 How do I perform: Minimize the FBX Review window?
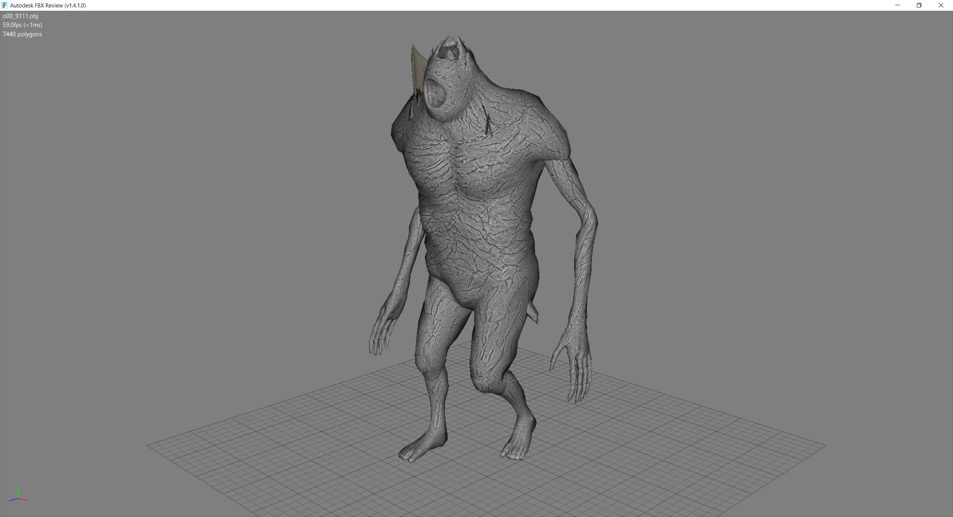click(898, 5)
